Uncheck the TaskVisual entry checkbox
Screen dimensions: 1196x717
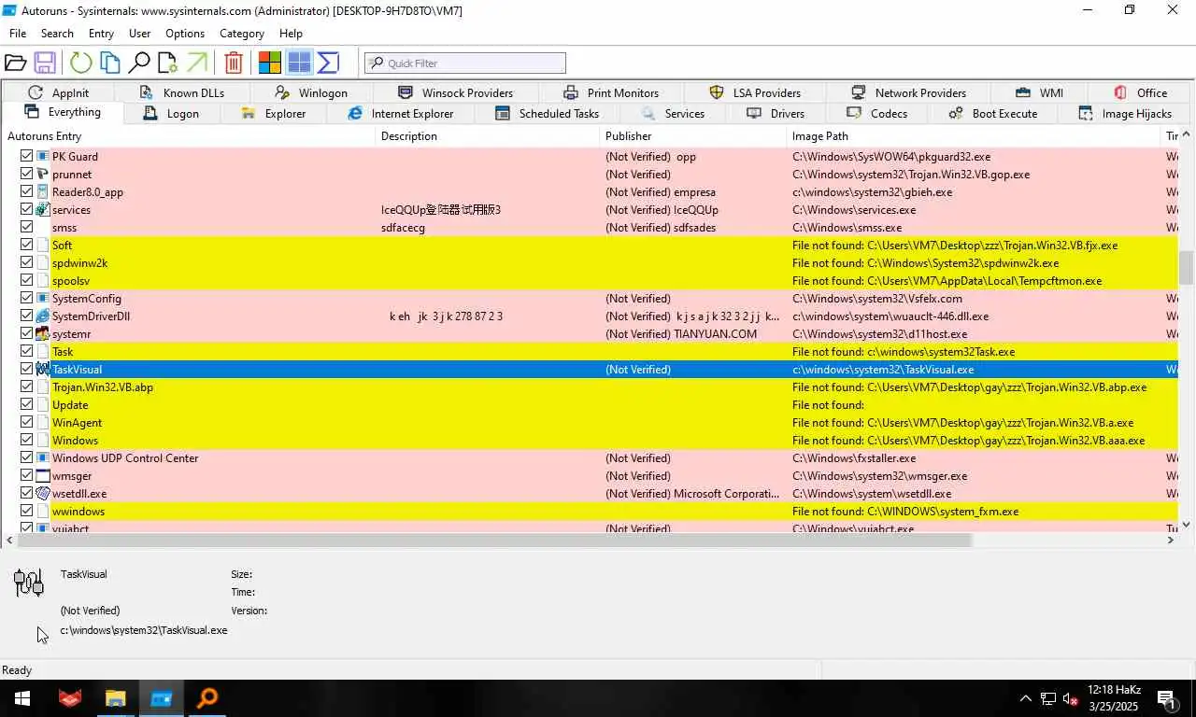[26, 369]
